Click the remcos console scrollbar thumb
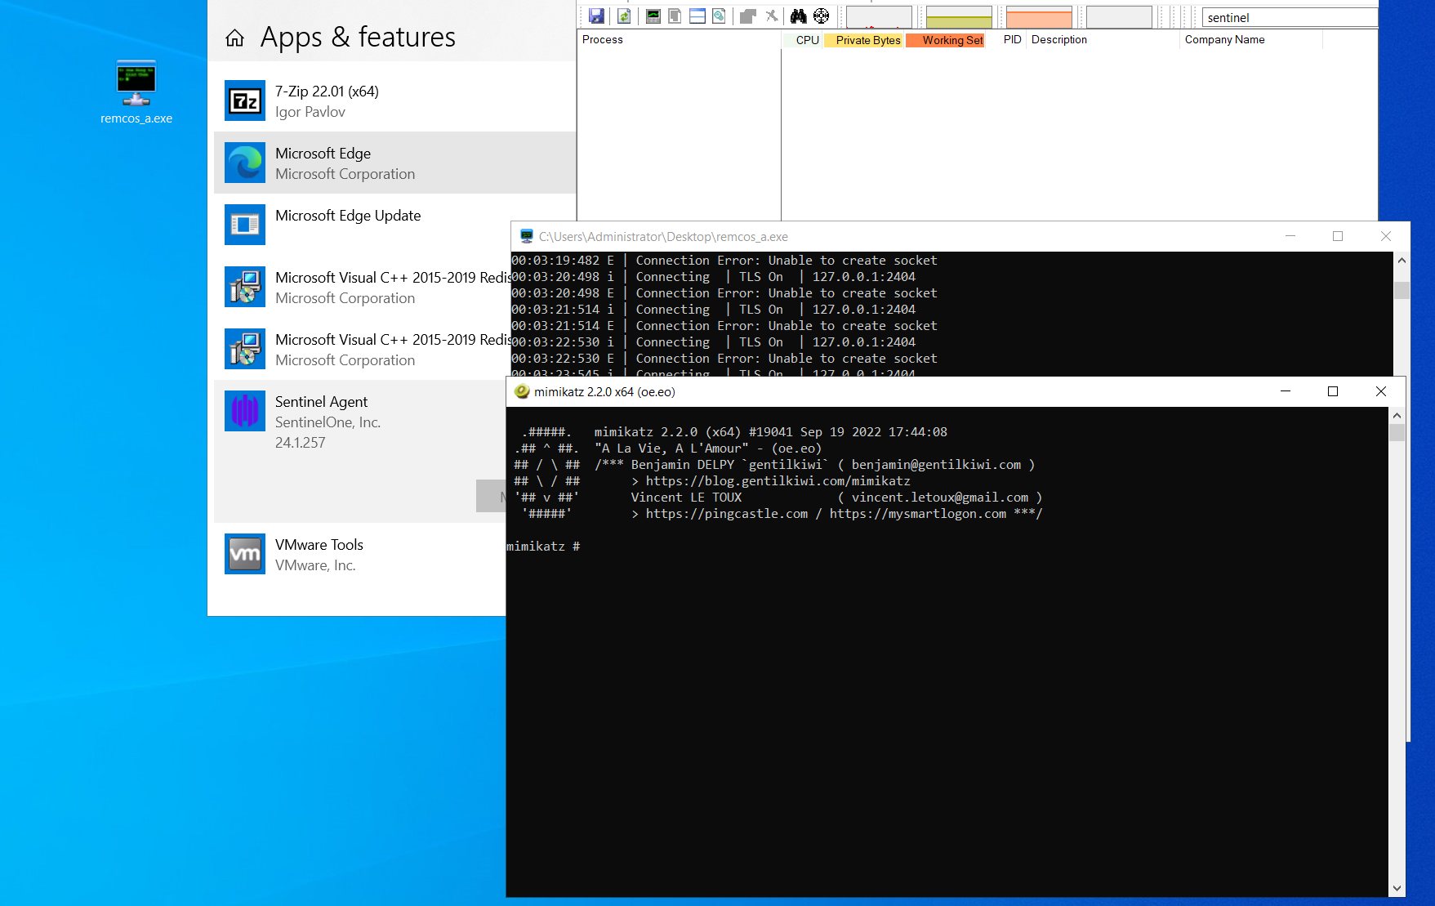Viewport: 1435px width, 906px height. 1402,290
